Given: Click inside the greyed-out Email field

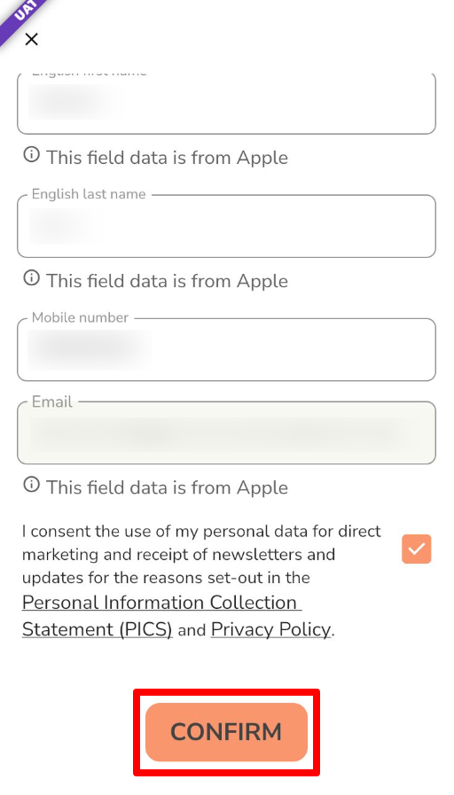Looking at the screenshot, I should pyautogui.click(x=226, y=433).
